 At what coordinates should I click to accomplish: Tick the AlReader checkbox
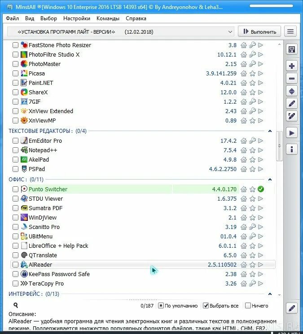[15, 264]
